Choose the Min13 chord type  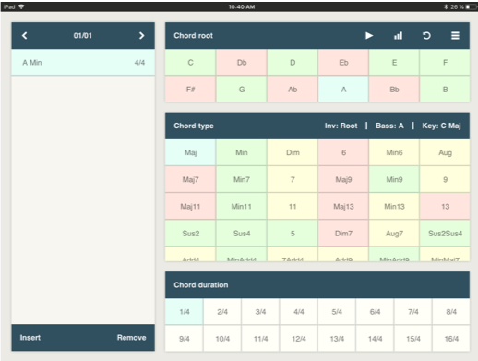pyautogui.click(x=394, y=206)
